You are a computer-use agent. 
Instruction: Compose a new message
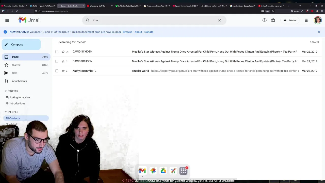tap(21, 44)
